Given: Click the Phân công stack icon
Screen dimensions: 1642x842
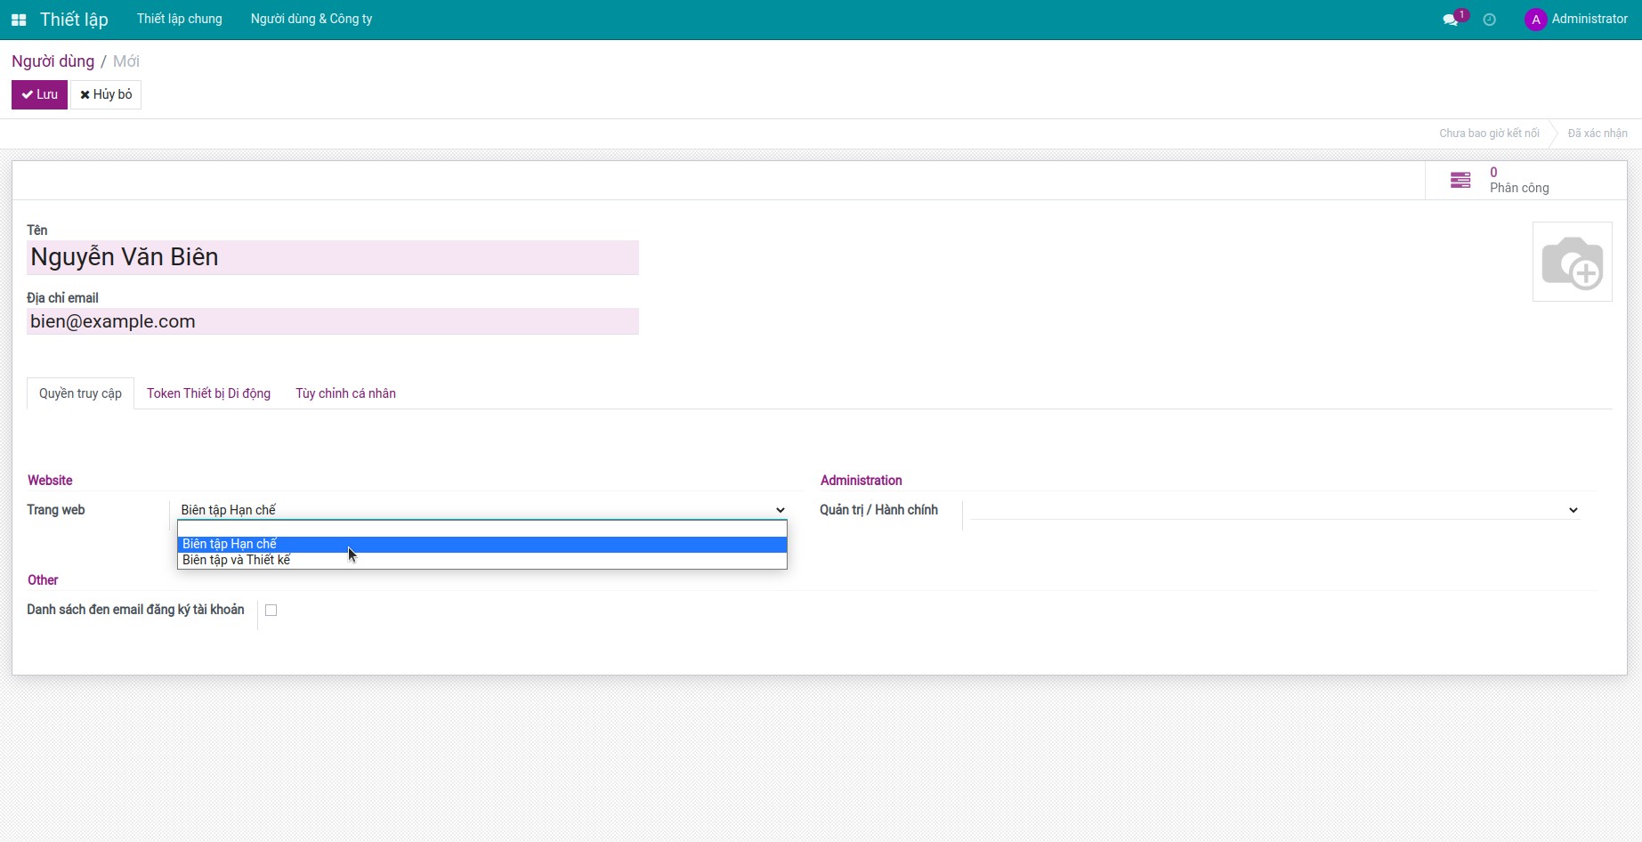Looking at the screenshot, I should [1460, 181].
